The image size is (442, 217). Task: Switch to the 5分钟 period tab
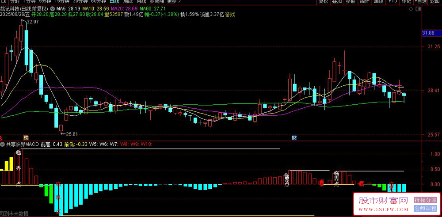point(45,1)
